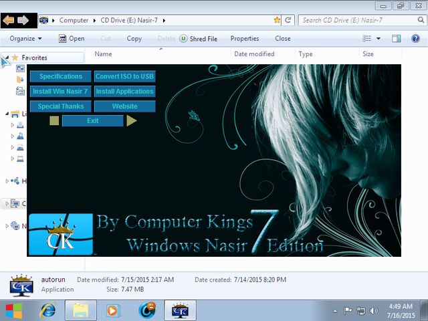Click the Homegroup icon in sidebar

tap(15, 181)
